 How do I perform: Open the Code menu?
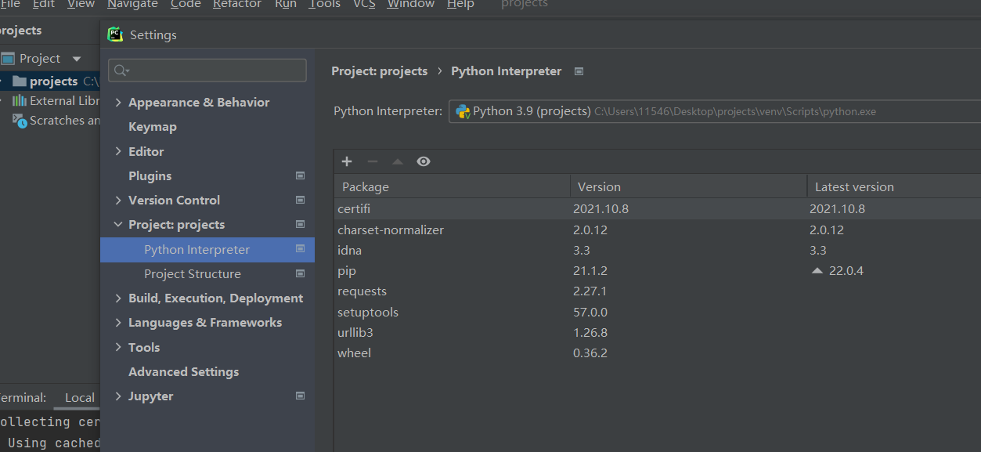point(186,4)
